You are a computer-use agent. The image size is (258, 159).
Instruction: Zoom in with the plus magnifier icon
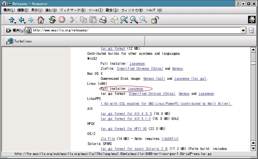click(134, 20)
